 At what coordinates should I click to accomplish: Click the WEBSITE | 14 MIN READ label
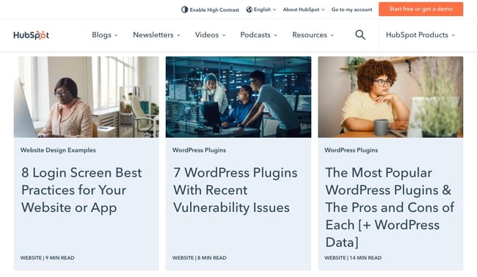pyautogui.click(x=353, y=258)
